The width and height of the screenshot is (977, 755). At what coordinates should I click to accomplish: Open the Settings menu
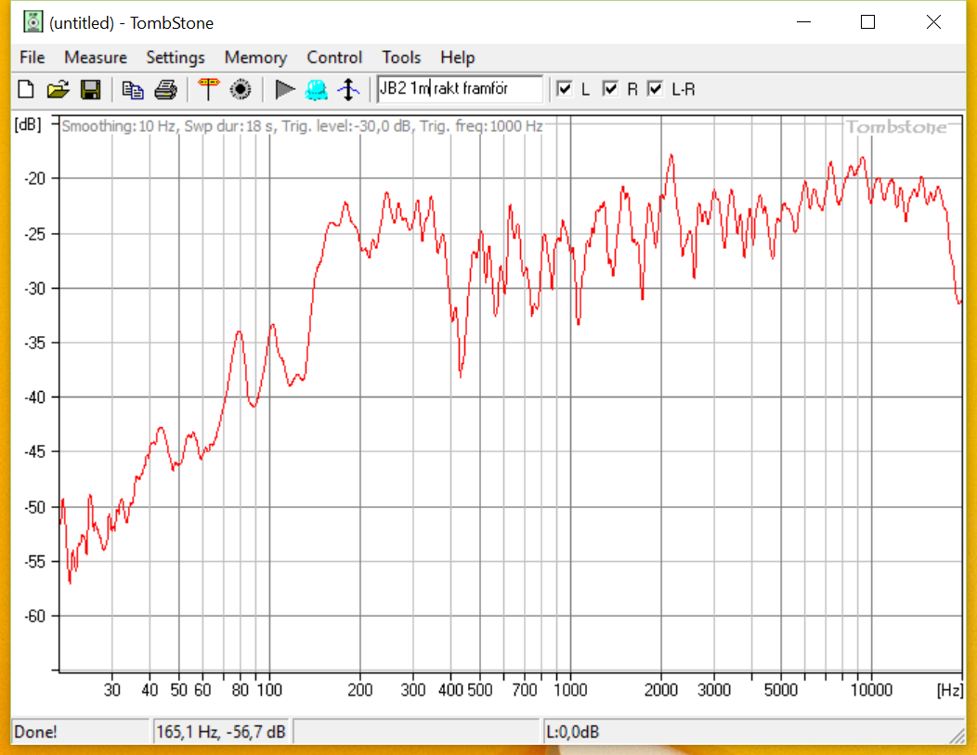click(x=176, y=58)
